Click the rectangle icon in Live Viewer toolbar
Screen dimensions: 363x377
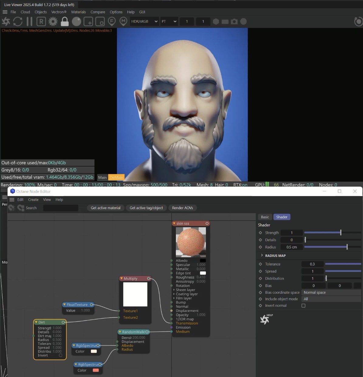(x=225, y=22)
